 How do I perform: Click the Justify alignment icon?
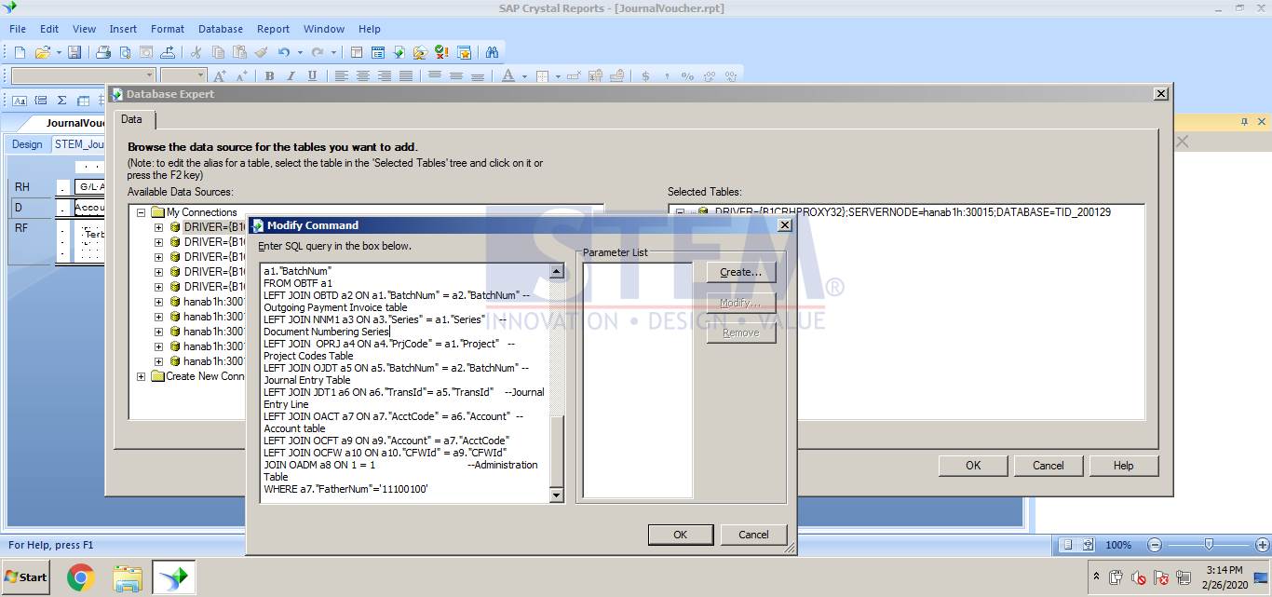405,75
